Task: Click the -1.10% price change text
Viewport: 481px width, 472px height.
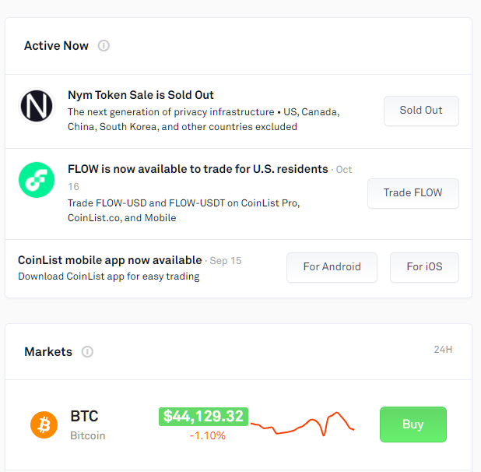Action: (208, 435)
